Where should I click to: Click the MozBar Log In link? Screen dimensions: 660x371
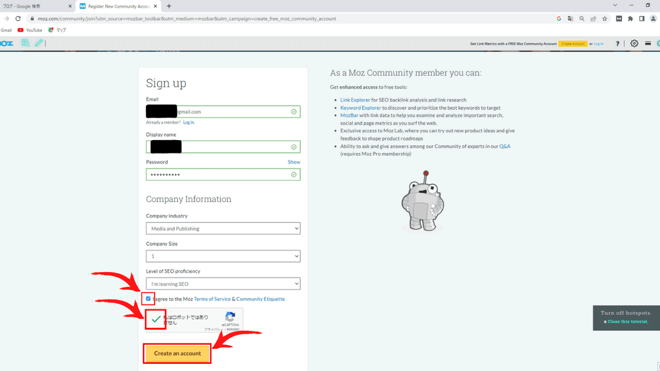pos(598,43)
